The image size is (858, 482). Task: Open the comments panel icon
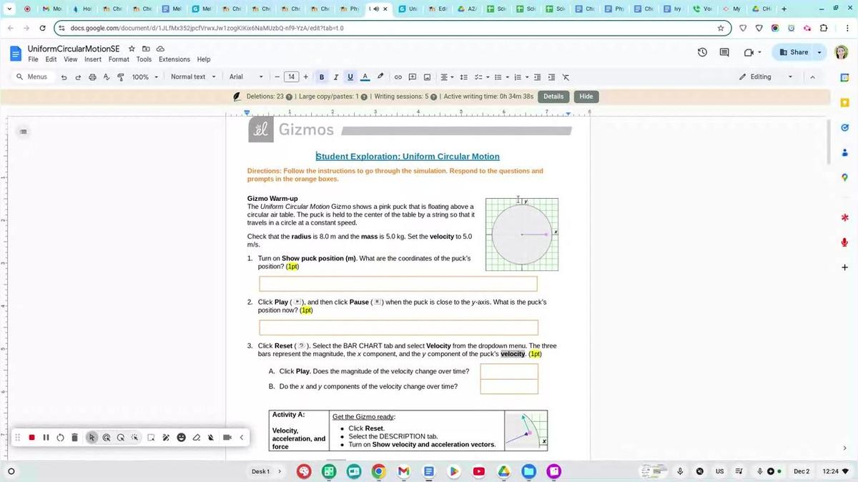(724, 52)
